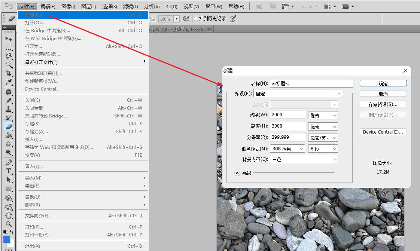This screenshot has width=420, height=251.
Task: Click the 名称 input field showing 未标题-1
Action: (x=311, y=83)
